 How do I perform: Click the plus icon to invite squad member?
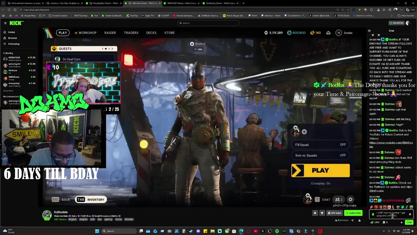304,132
